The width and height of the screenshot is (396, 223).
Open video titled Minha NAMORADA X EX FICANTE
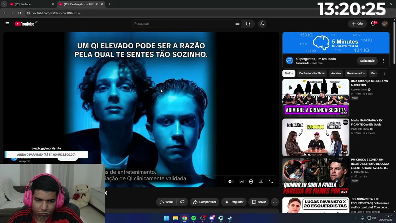pyautogui.click(x=367, y=122)
